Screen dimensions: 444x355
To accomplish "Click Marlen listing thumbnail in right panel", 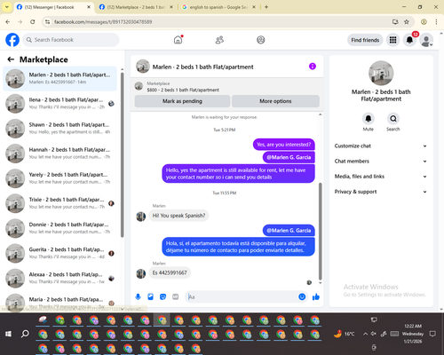I will coord(381,73).
